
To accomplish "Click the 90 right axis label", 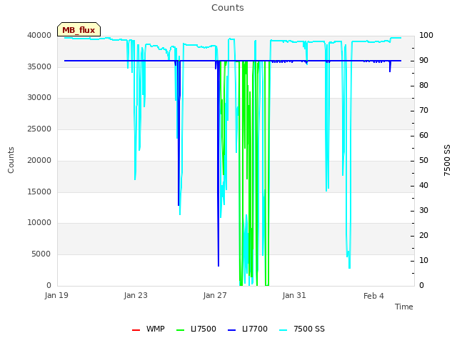I will pos(423,60).
